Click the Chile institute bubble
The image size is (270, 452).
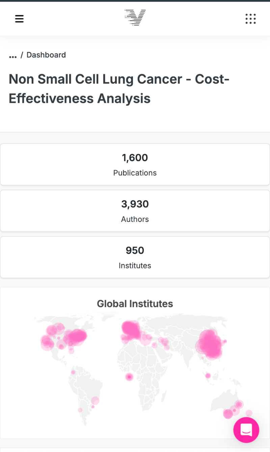tap(80, 410)
